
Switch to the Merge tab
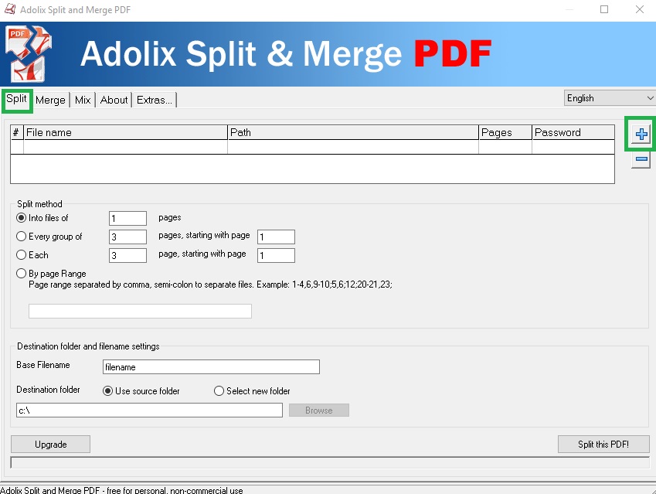click(x=50, y=100)
